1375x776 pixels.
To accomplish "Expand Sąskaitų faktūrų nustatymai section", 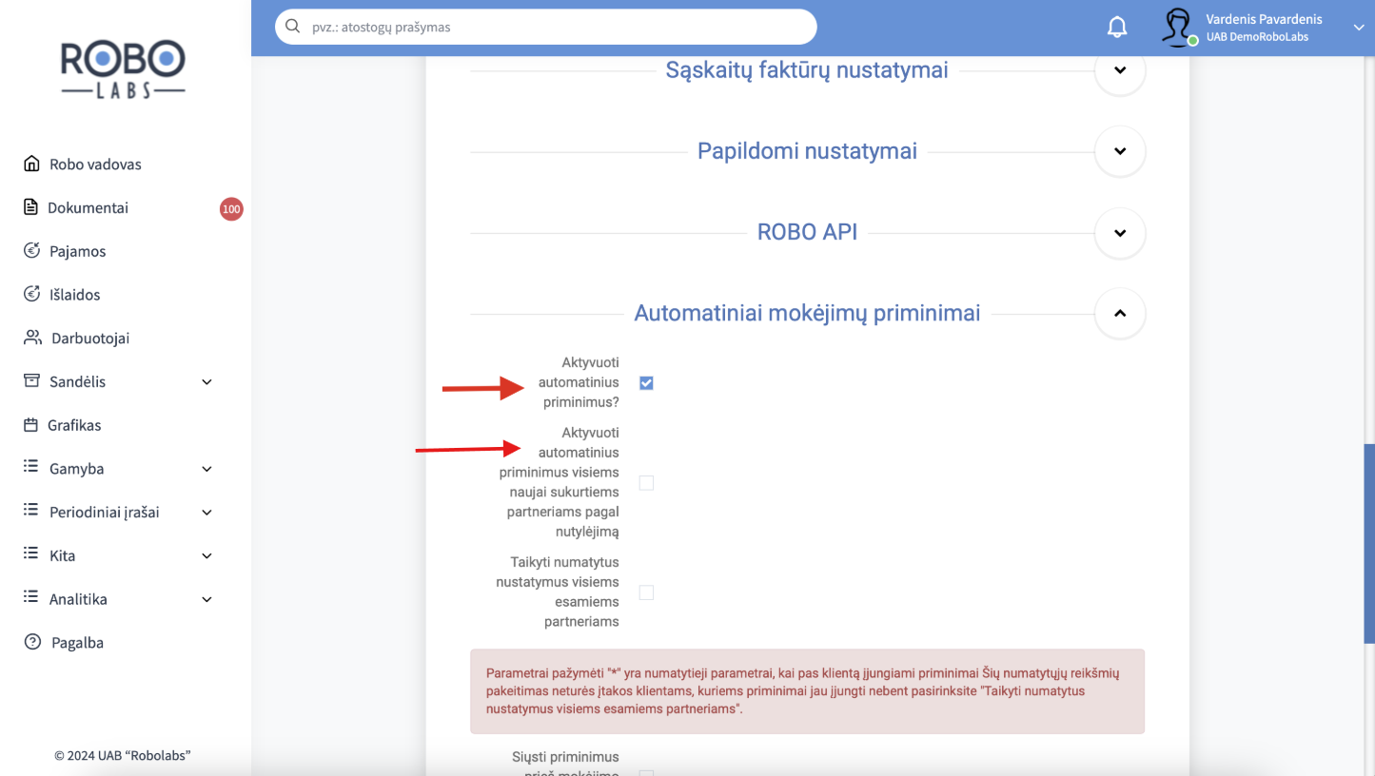I will click(x=1120, y=70).
